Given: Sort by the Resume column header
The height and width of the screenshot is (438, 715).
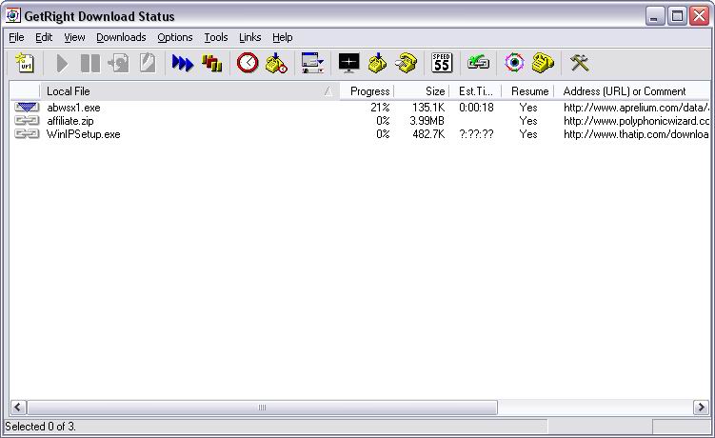Looking at the screenshot, I should point(528,91).
